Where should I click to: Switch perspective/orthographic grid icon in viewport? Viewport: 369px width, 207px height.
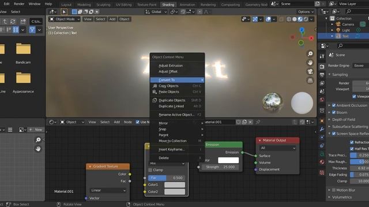click(310, 80)
